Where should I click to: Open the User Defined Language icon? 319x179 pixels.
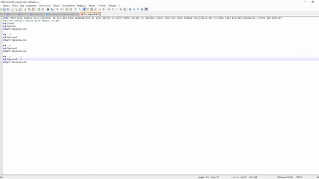[88, 9]
